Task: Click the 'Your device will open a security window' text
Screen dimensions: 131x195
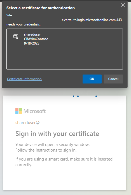Action: 52,145
